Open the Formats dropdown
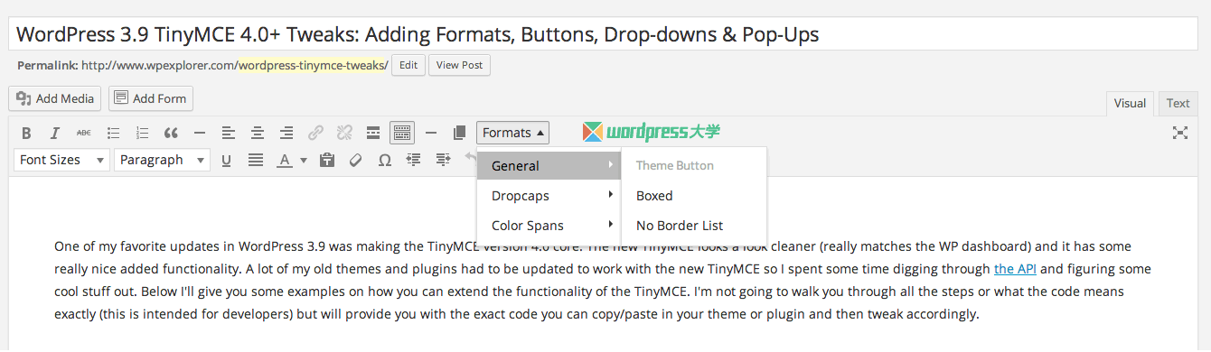 tap(513, 133)
